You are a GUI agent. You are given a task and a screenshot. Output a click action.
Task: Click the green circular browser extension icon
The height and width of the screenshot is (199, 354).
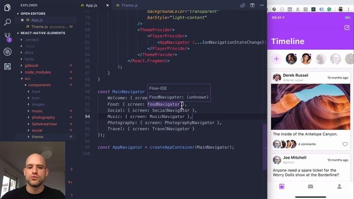click(x=329, y=9)
